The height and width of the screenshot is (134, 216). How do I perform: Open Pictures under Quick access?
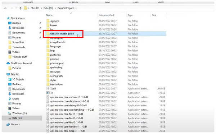pos(15,37)
